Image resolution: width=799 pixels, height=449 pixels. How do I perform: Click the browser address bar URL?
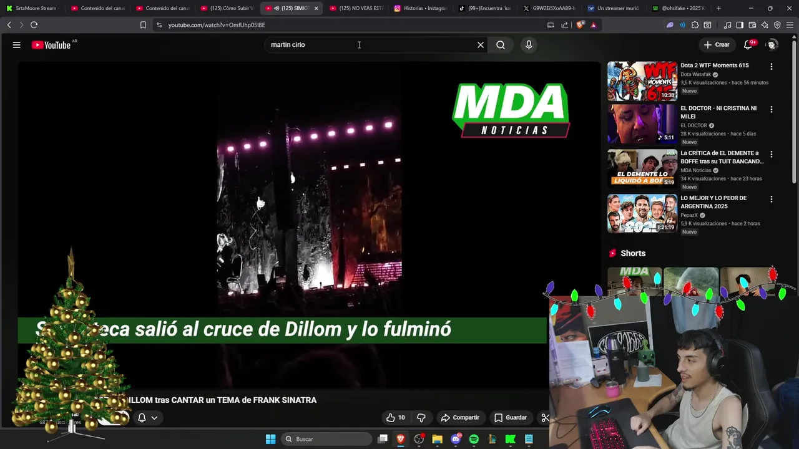[217, 25]
